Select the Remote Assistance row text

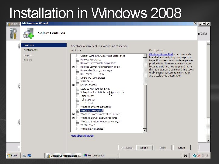coord(91,59)
